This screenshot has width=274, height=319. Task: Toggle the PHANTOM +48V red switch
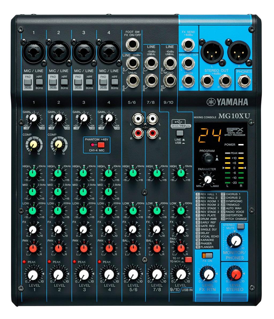[x=101, y=145]
